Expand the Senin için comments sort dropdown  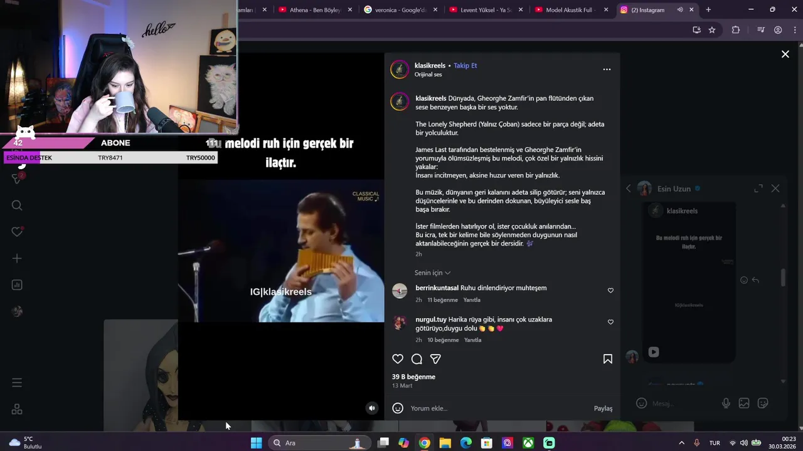tap(432, 273)
